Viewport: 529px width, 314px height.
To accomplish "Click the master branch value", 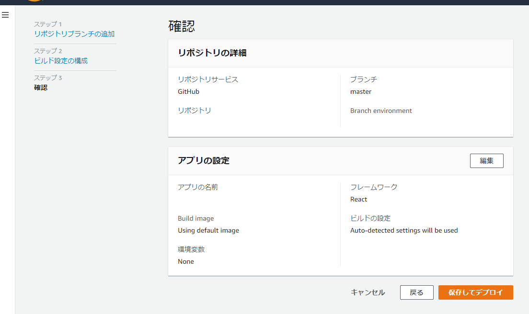I will [361, 91].
